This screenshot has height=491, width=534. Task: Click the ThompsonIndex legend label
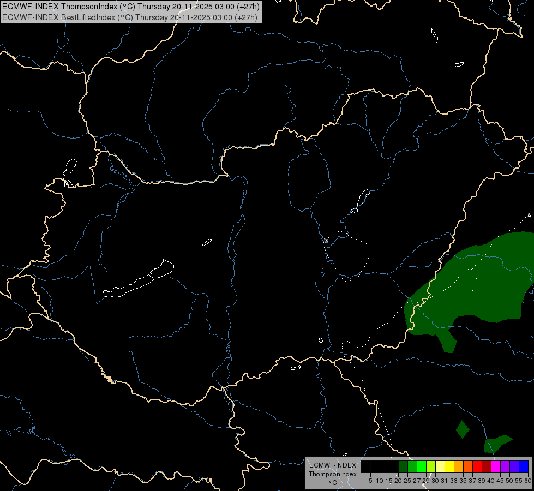332,474
